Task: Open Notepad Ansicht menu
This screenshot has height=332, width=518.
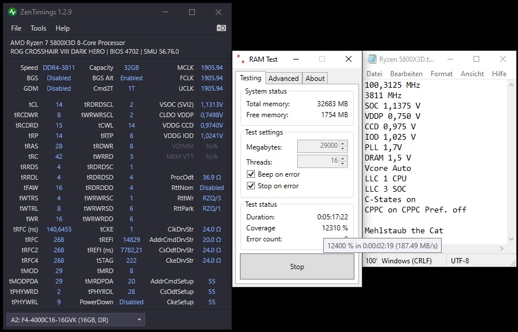Action: [472, 73]
